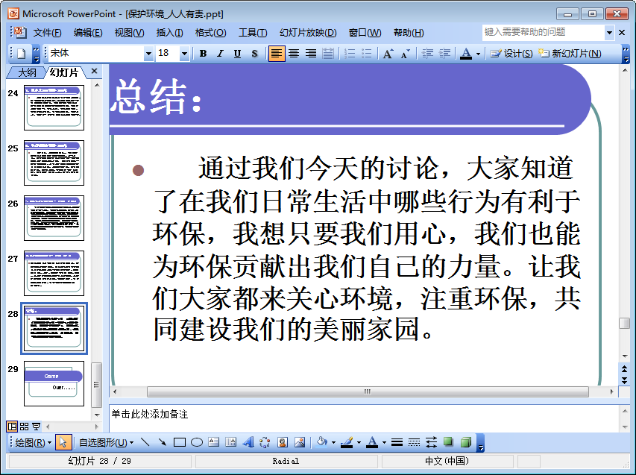Apply Line Color brush

pyautogui.click(x=347, y=442)
